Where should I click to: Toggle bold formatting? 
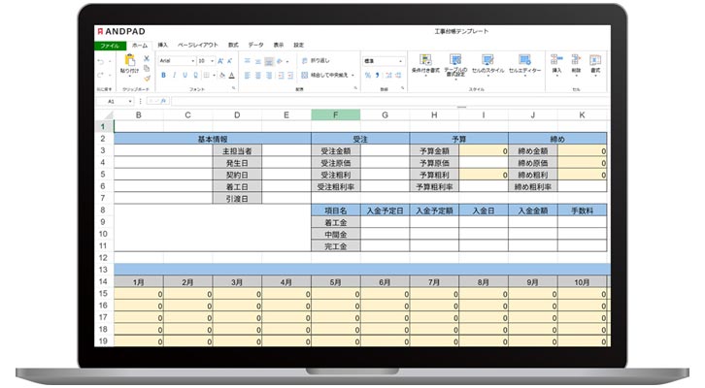point(163,74)
